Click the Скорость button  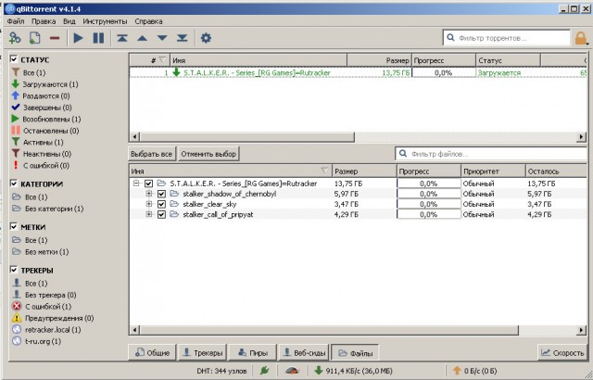click(x=562, y=353)
